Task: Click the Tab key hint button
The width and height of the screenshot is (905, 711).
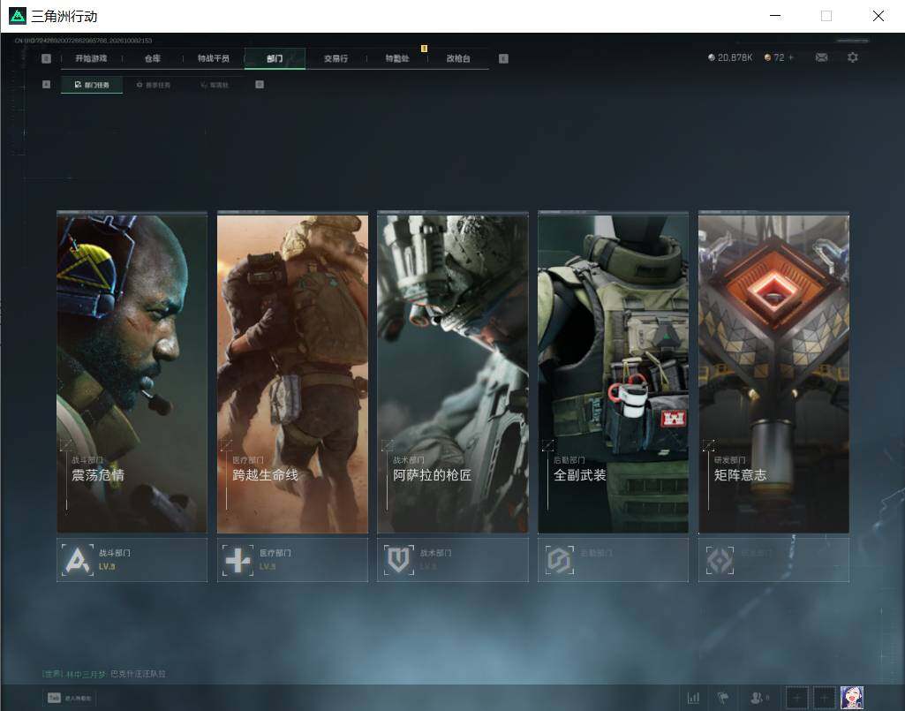Action: tap(54, 698)
